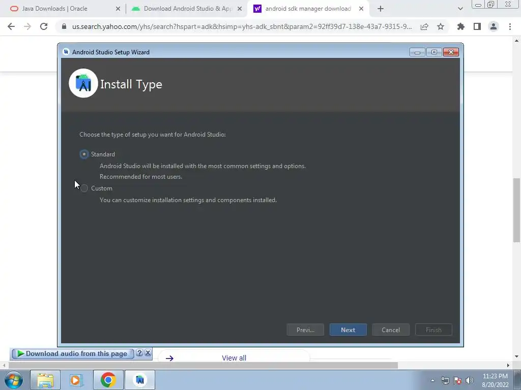Click the arrow icon beside View all
This screenshot has width=521, height=390.
169,358
